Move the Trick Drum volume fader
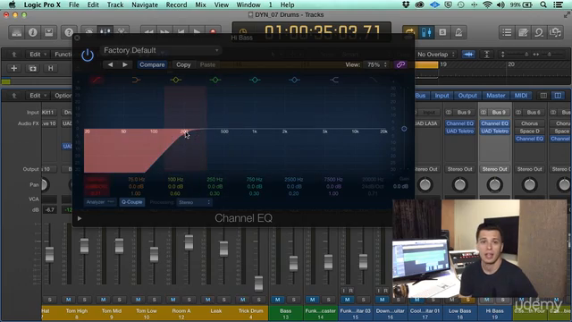The width and height of the screenshot is (572, 322). pos(258,284)
